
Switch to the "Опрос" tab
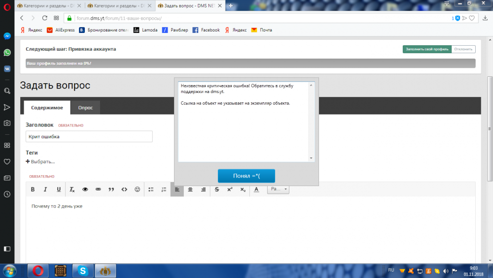85,107
